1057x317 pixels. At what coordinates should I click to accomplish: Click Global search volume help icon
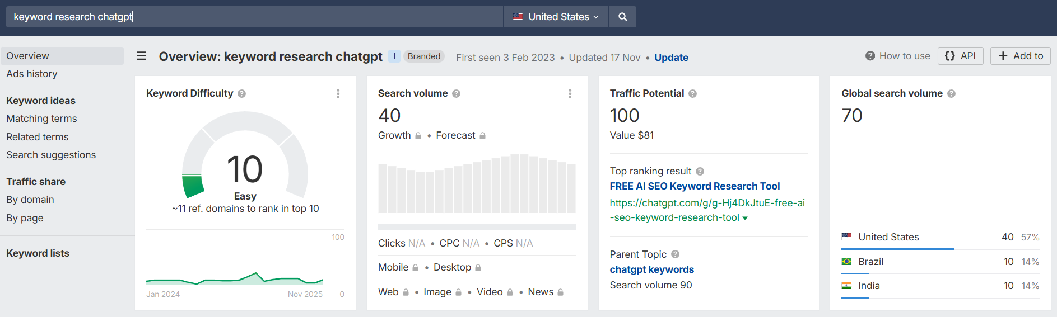click(x=951, y=94)
